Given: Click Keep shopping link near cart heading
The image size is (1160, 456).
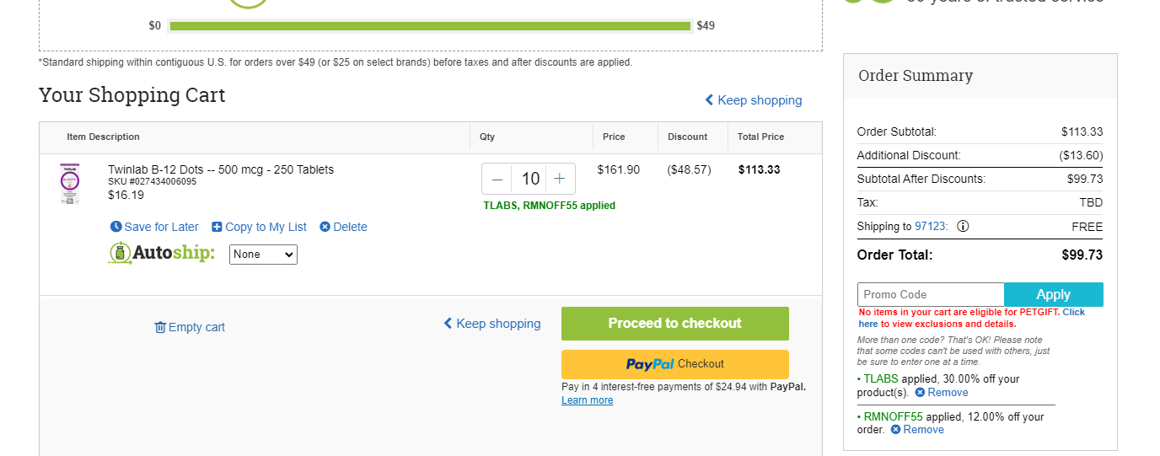Looking at the screenshot, I should [x=754, y=100].
